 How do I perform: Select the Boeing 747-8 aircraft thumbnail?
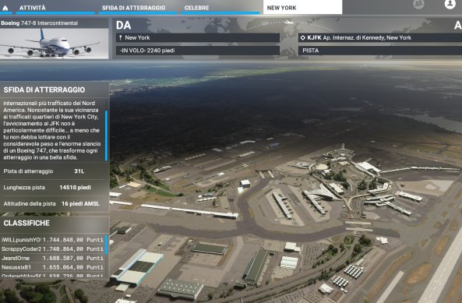click(54, 44)
